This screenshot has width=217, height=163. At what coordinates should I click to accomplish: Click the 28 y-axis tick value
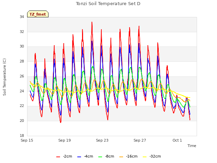22,61
